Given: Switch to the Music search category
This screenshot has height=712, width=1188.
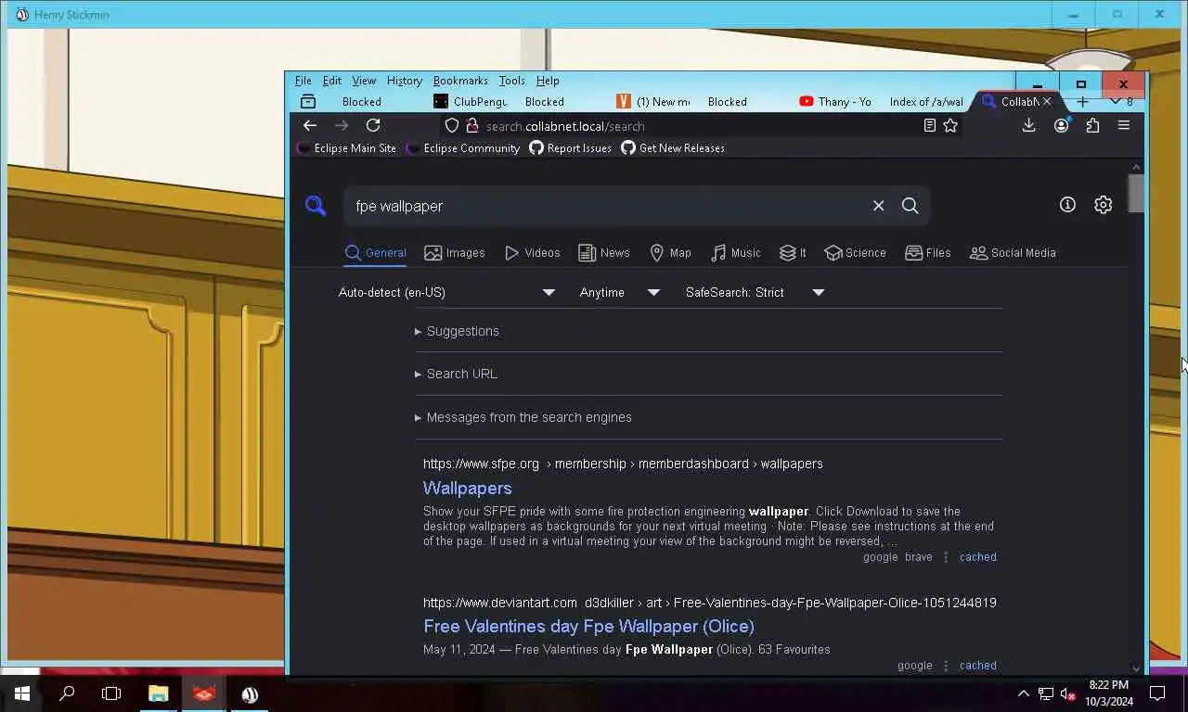Looking at the screenshot, I should click(736, 252).
